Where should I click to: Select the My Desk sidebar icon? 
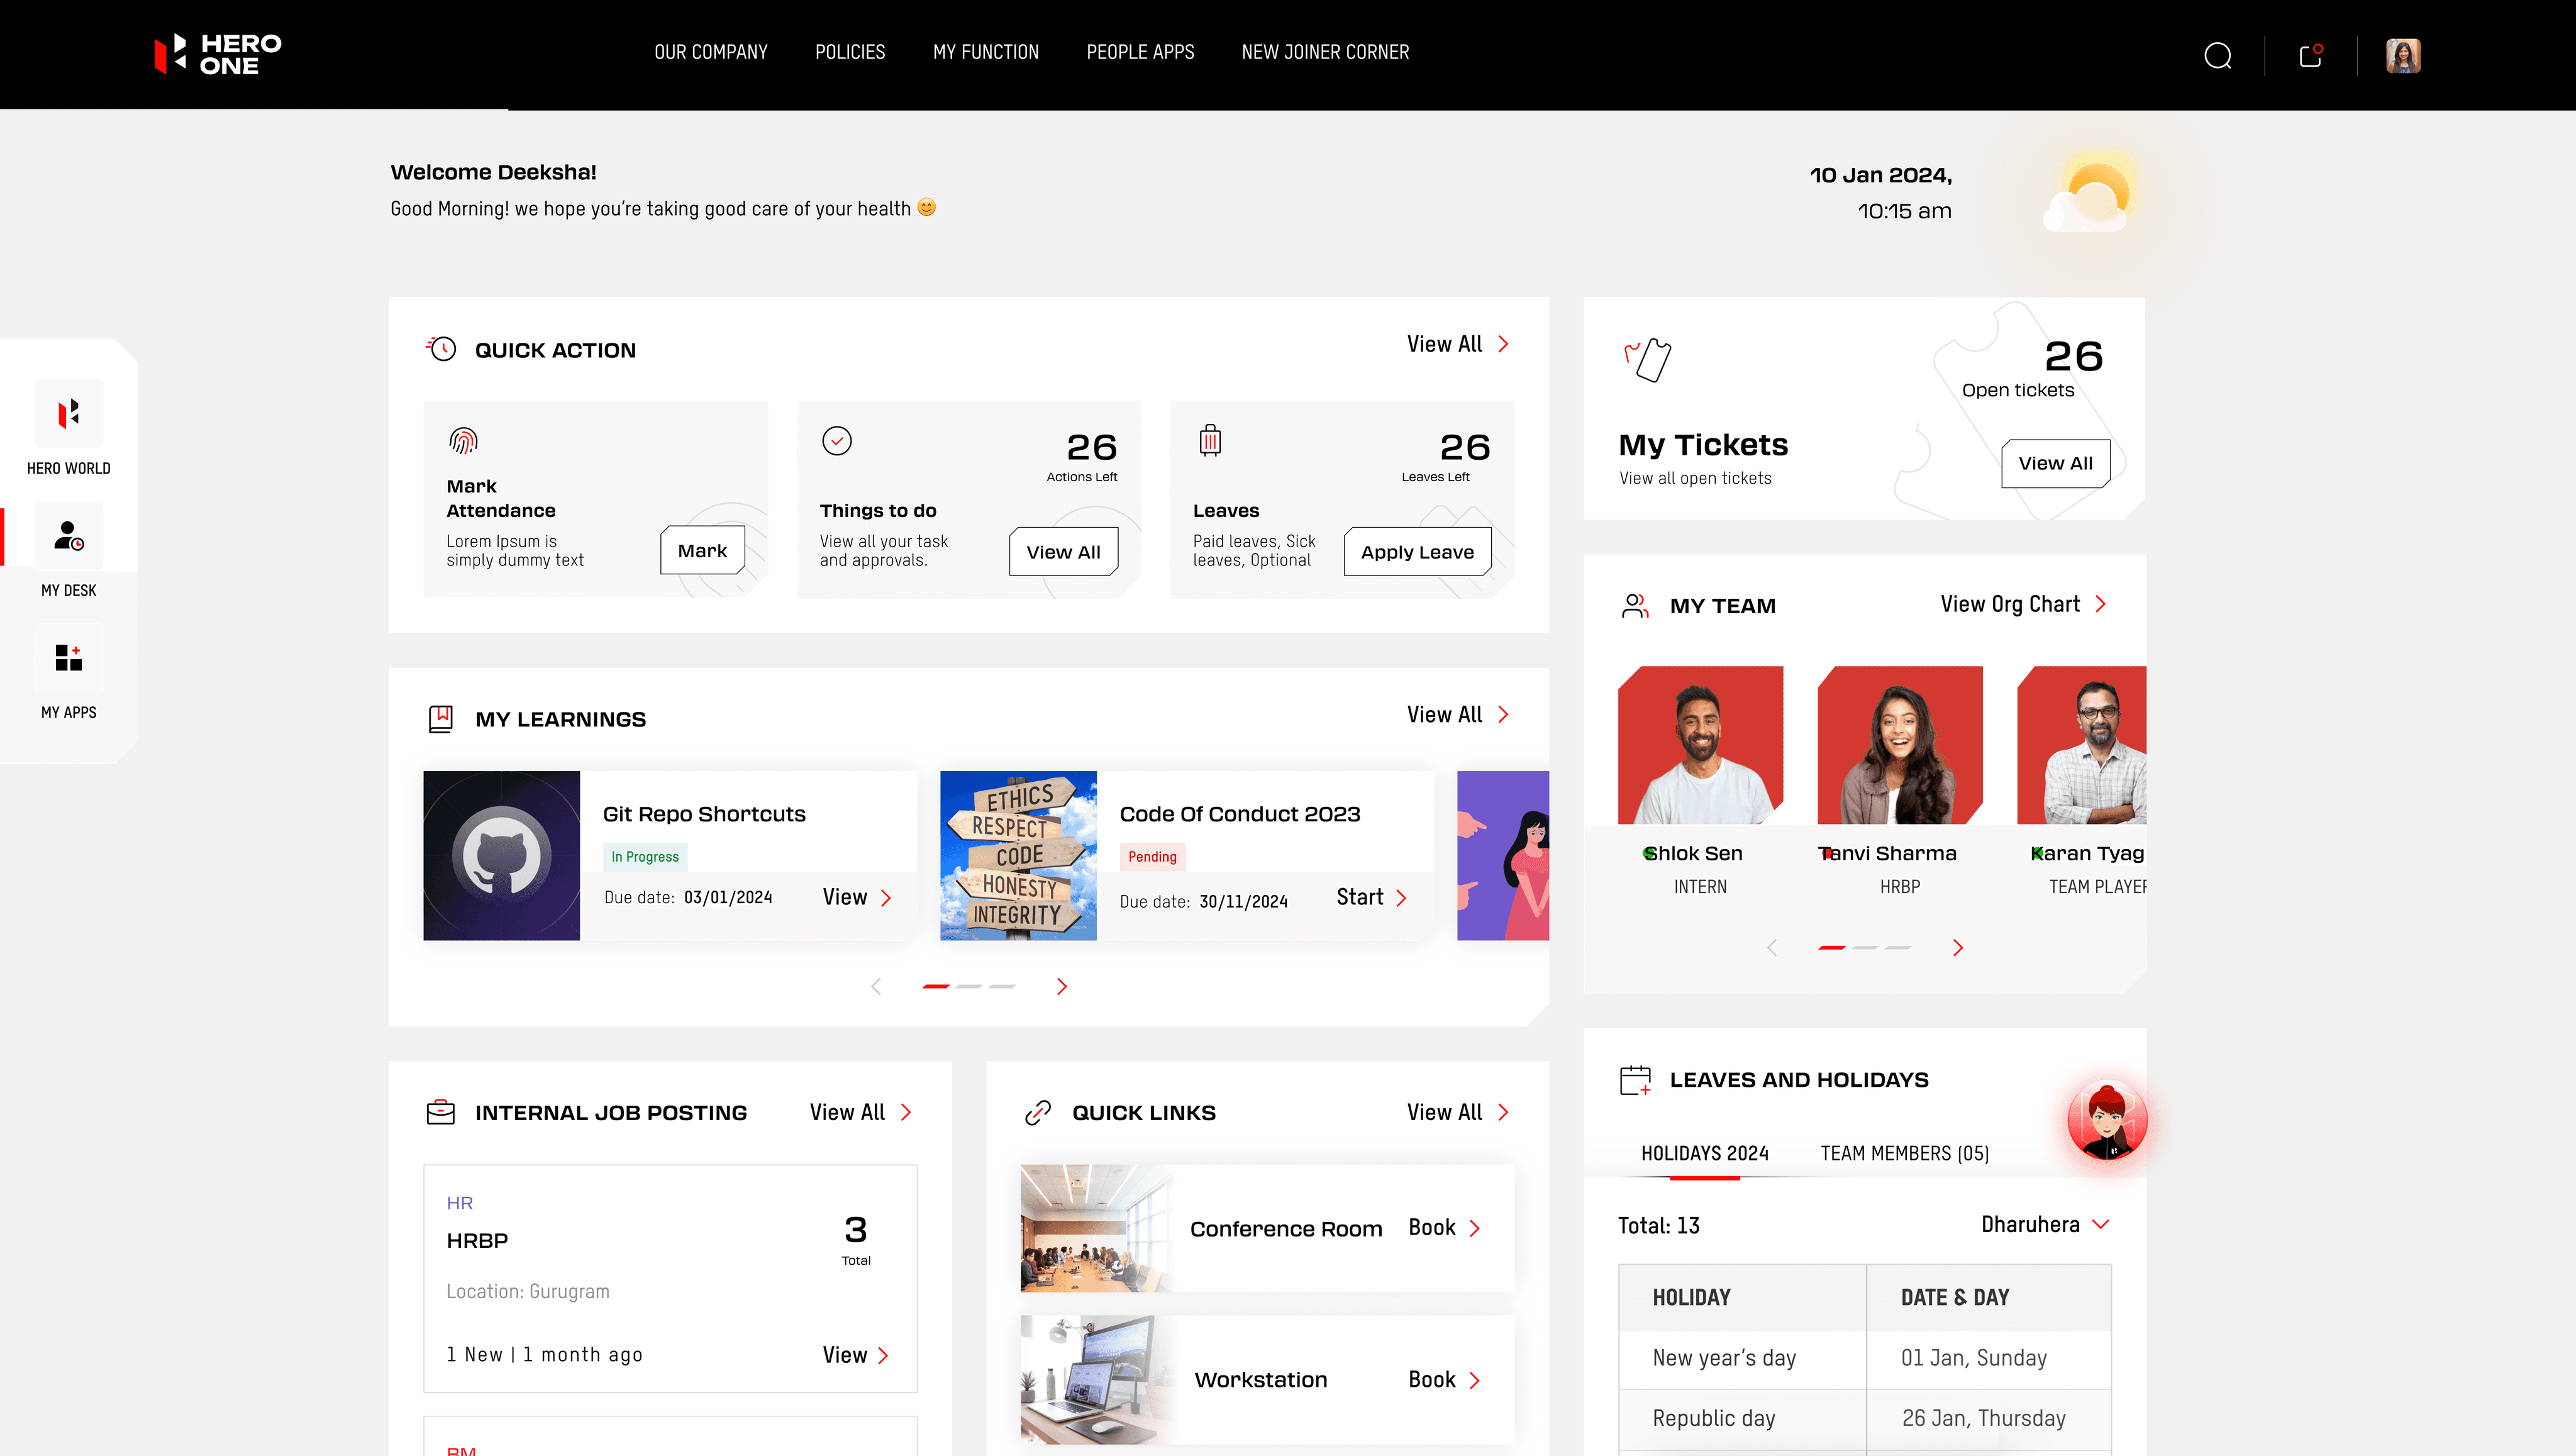point(68,536)
